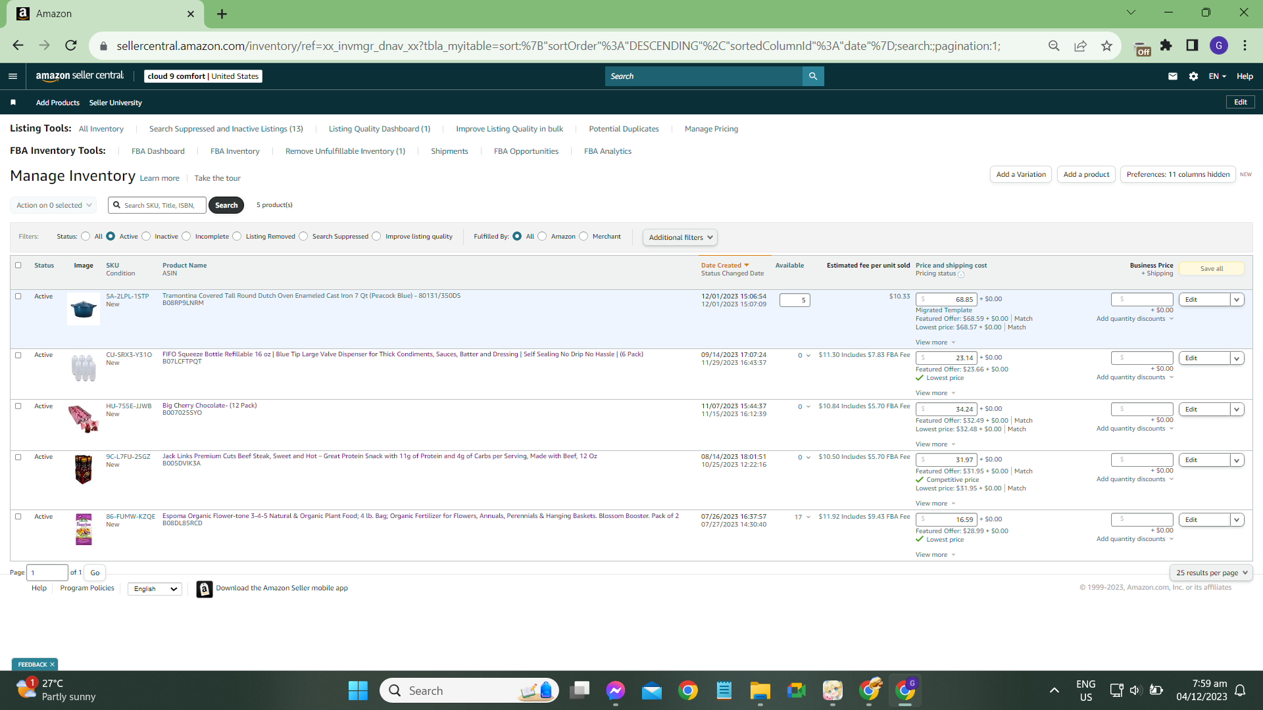Open Preferences: 11 columns hidden
1263x710 pixels.
[1177, 174]
